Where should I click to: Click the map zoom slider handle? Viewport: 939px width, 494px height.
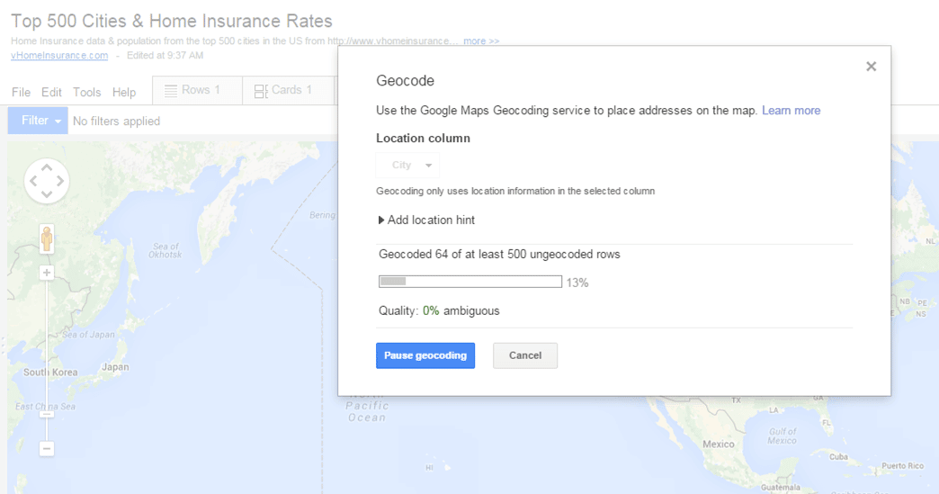click(x=47, y=414)
